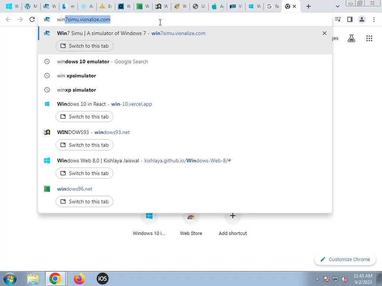Open the Chrome three-dot menu
Image resolution: width=382 pixels, height=286 pixels.
coord(374,19)
